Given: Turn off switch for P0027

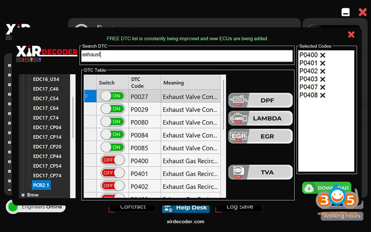Looking at the screenshot, I should tap(113, 96).
